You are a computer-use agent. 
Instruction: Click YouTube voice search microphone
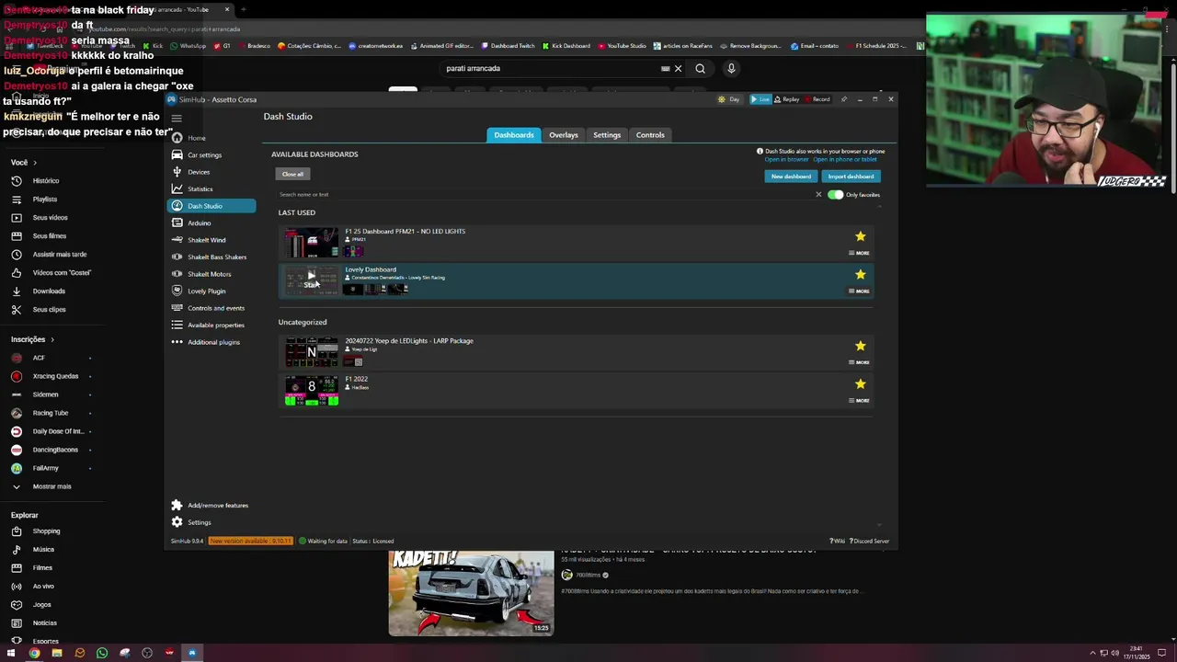click(731, 68)
